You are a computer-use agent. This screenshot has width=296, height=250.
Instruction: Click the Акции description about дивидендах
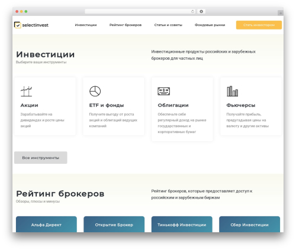42,120
